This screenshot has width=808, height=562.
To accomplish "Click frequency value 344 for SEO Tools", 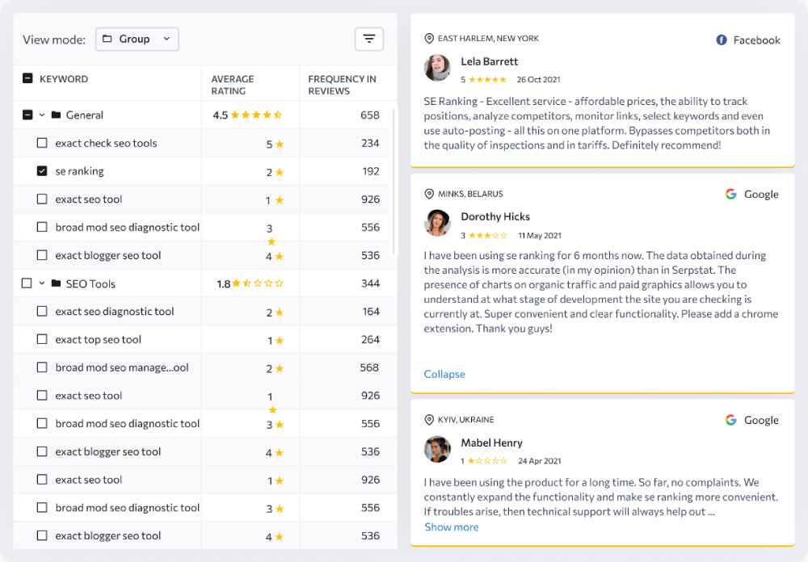I will (371, 283).
